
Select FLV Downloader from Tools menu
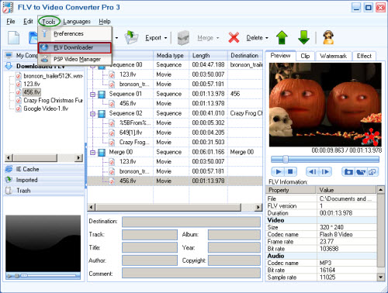[74, 48]
